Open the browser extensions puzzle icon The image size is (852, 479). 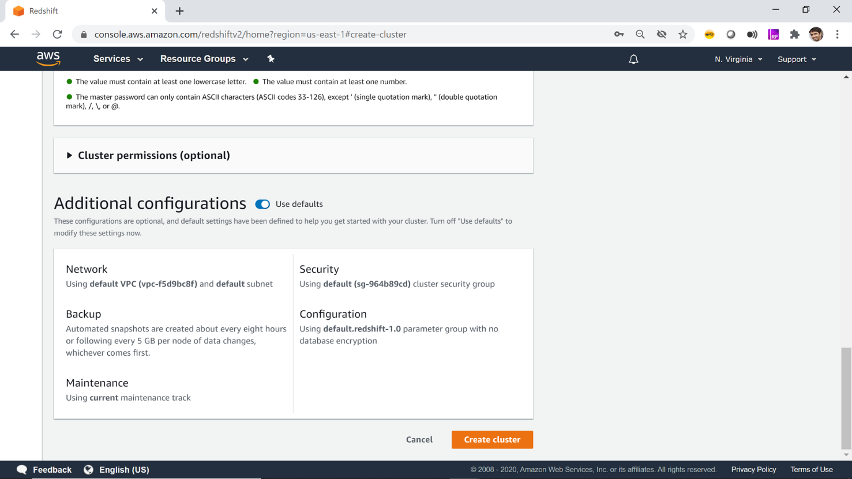pos(795,35)
